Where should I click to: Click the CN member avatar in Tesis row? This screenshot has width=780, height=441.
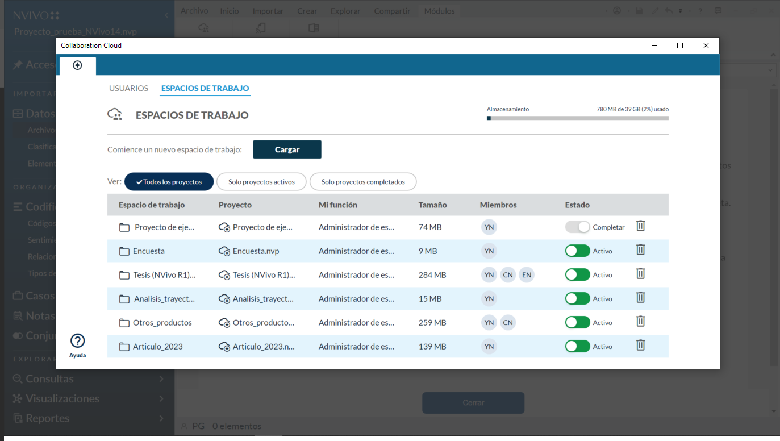(508, 275)
